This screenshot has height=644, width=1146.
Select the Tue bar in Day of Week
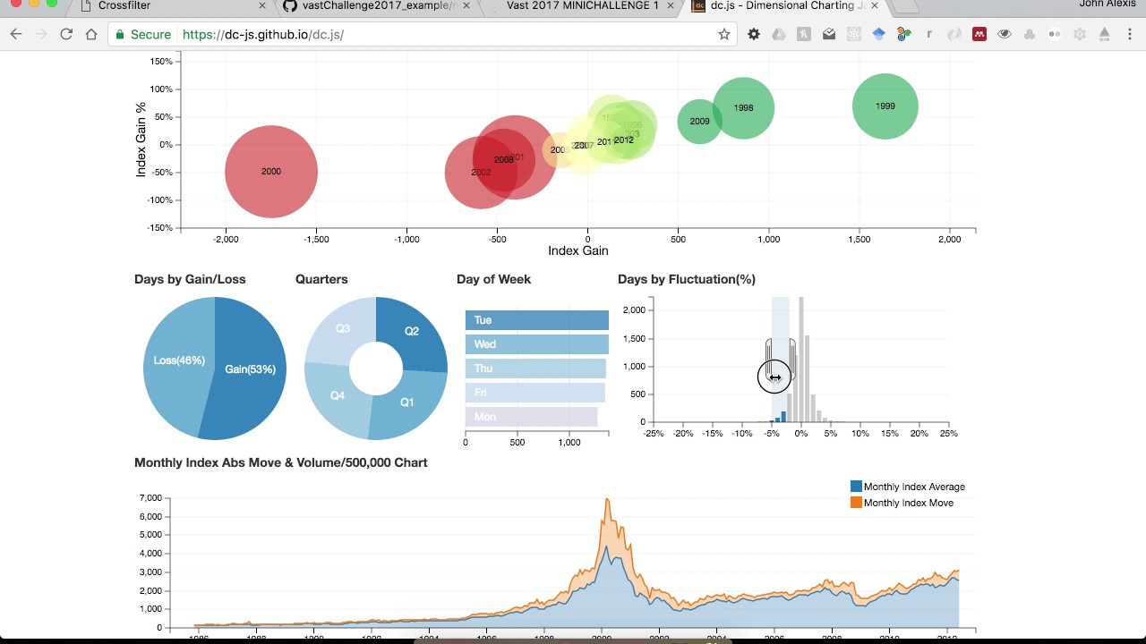(537, 320)
